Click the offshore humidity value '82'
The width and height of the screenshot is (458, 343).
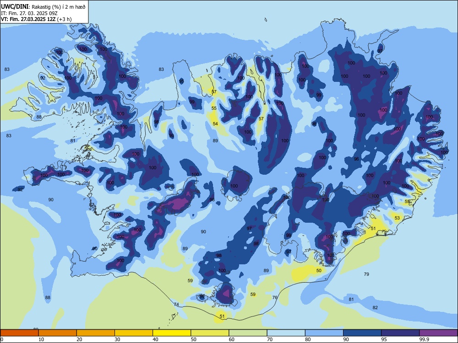tap(375, 307)
